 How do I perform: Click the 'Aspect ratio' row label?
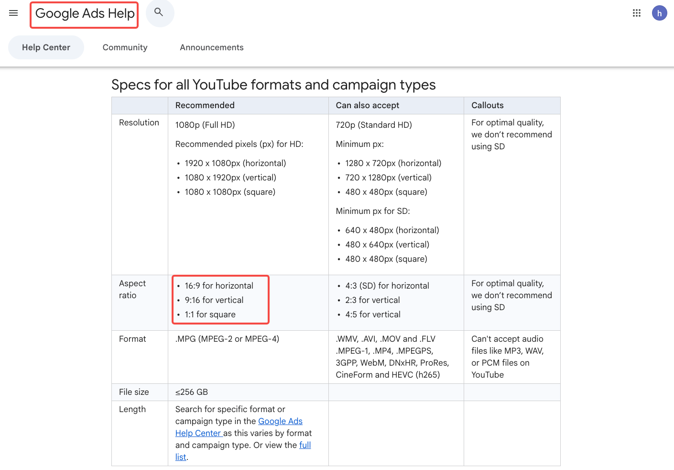coord(132,289)
